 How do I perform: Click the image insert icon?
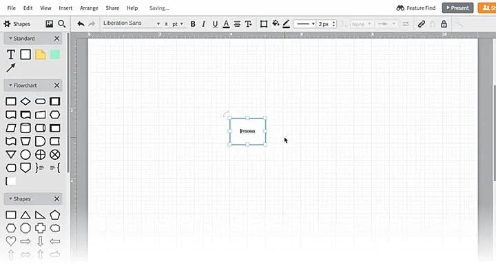(x=50, y=23)
